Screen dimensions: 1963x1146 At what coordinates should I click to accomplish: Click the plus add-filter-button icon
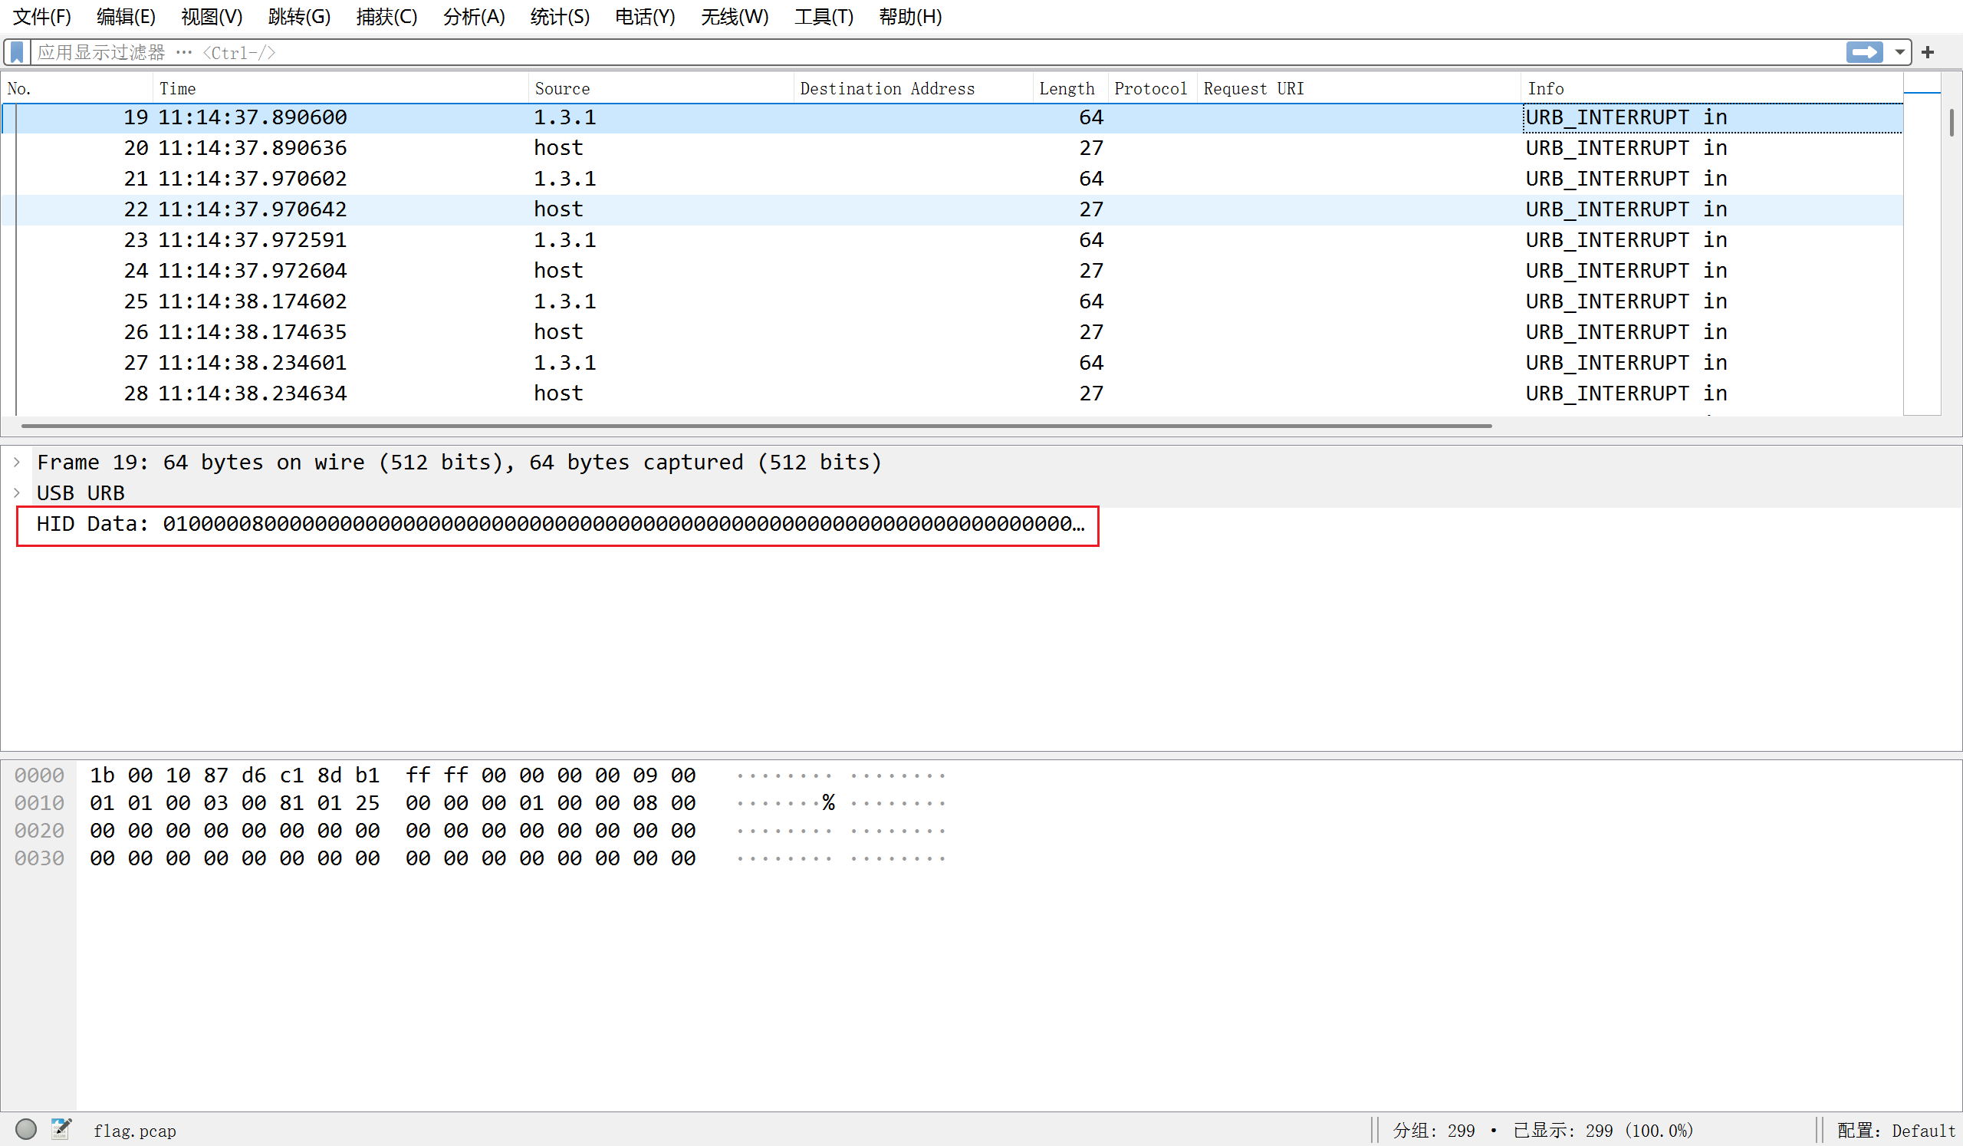1928,52
